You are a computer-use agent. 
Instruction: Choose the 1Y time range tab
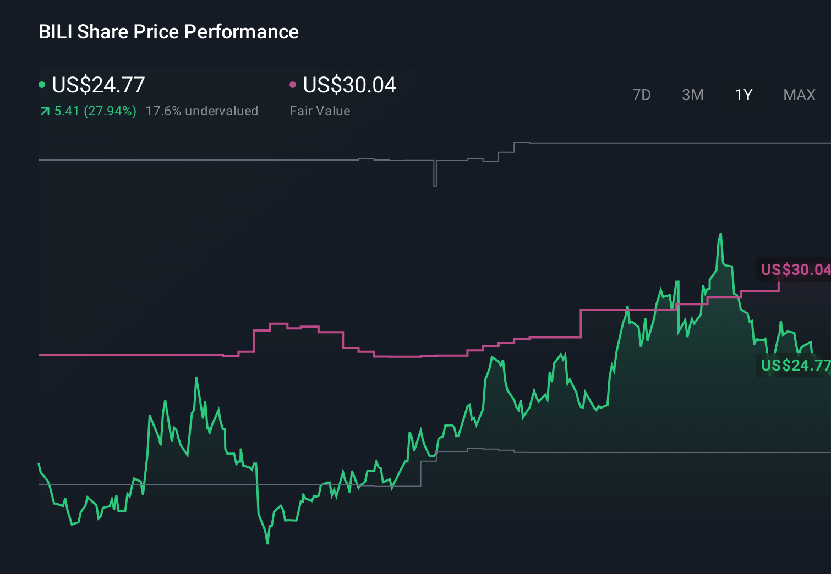(743, 95)
